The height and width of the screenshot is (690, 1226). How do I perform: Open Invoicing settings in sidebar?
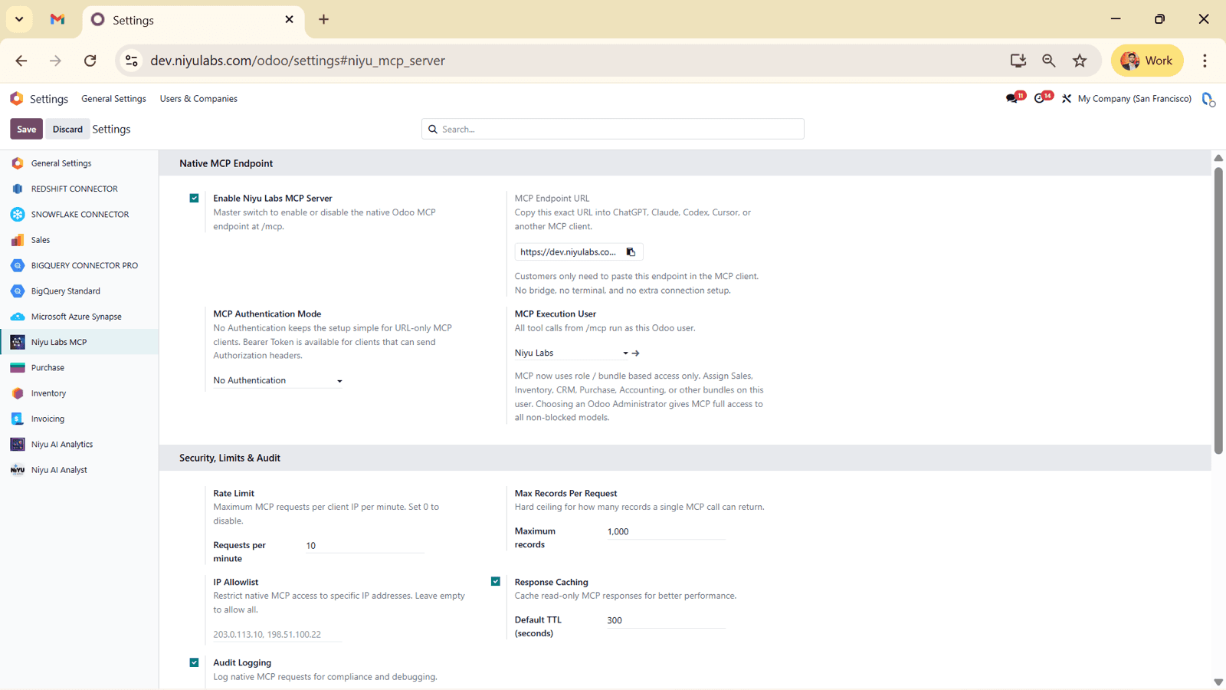tap(80, 419)
